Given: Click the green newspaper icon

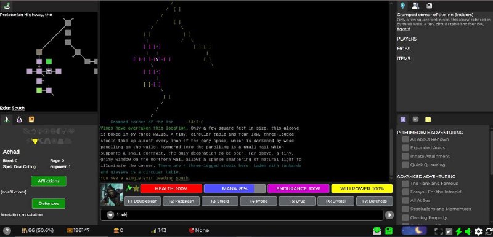Looking at the screenshot, I should 389,231.
